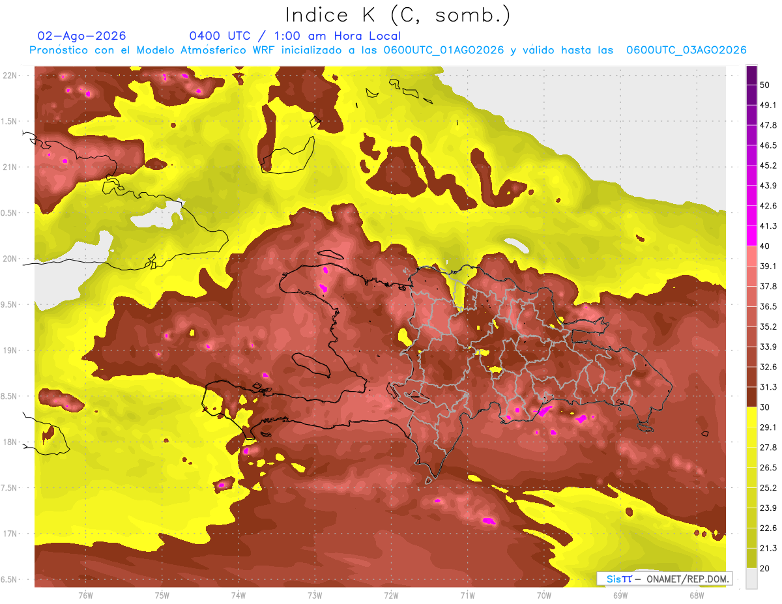
Task: Click colour scale label "22.6"
Action: [768, 528]
